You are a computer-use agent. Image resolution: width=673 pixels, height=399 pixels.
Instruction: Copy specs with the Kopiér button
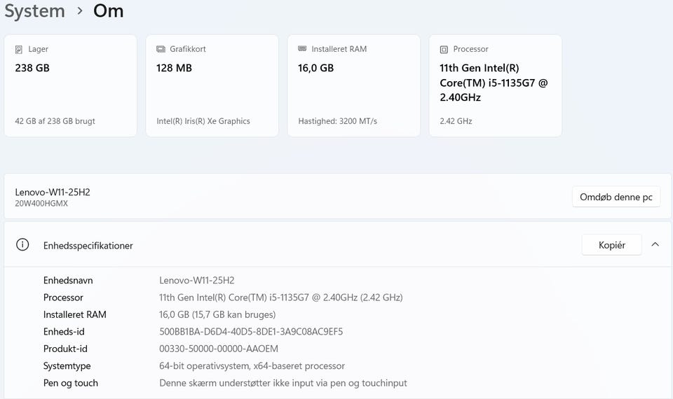pyautogui.click(x=611, y=245)
